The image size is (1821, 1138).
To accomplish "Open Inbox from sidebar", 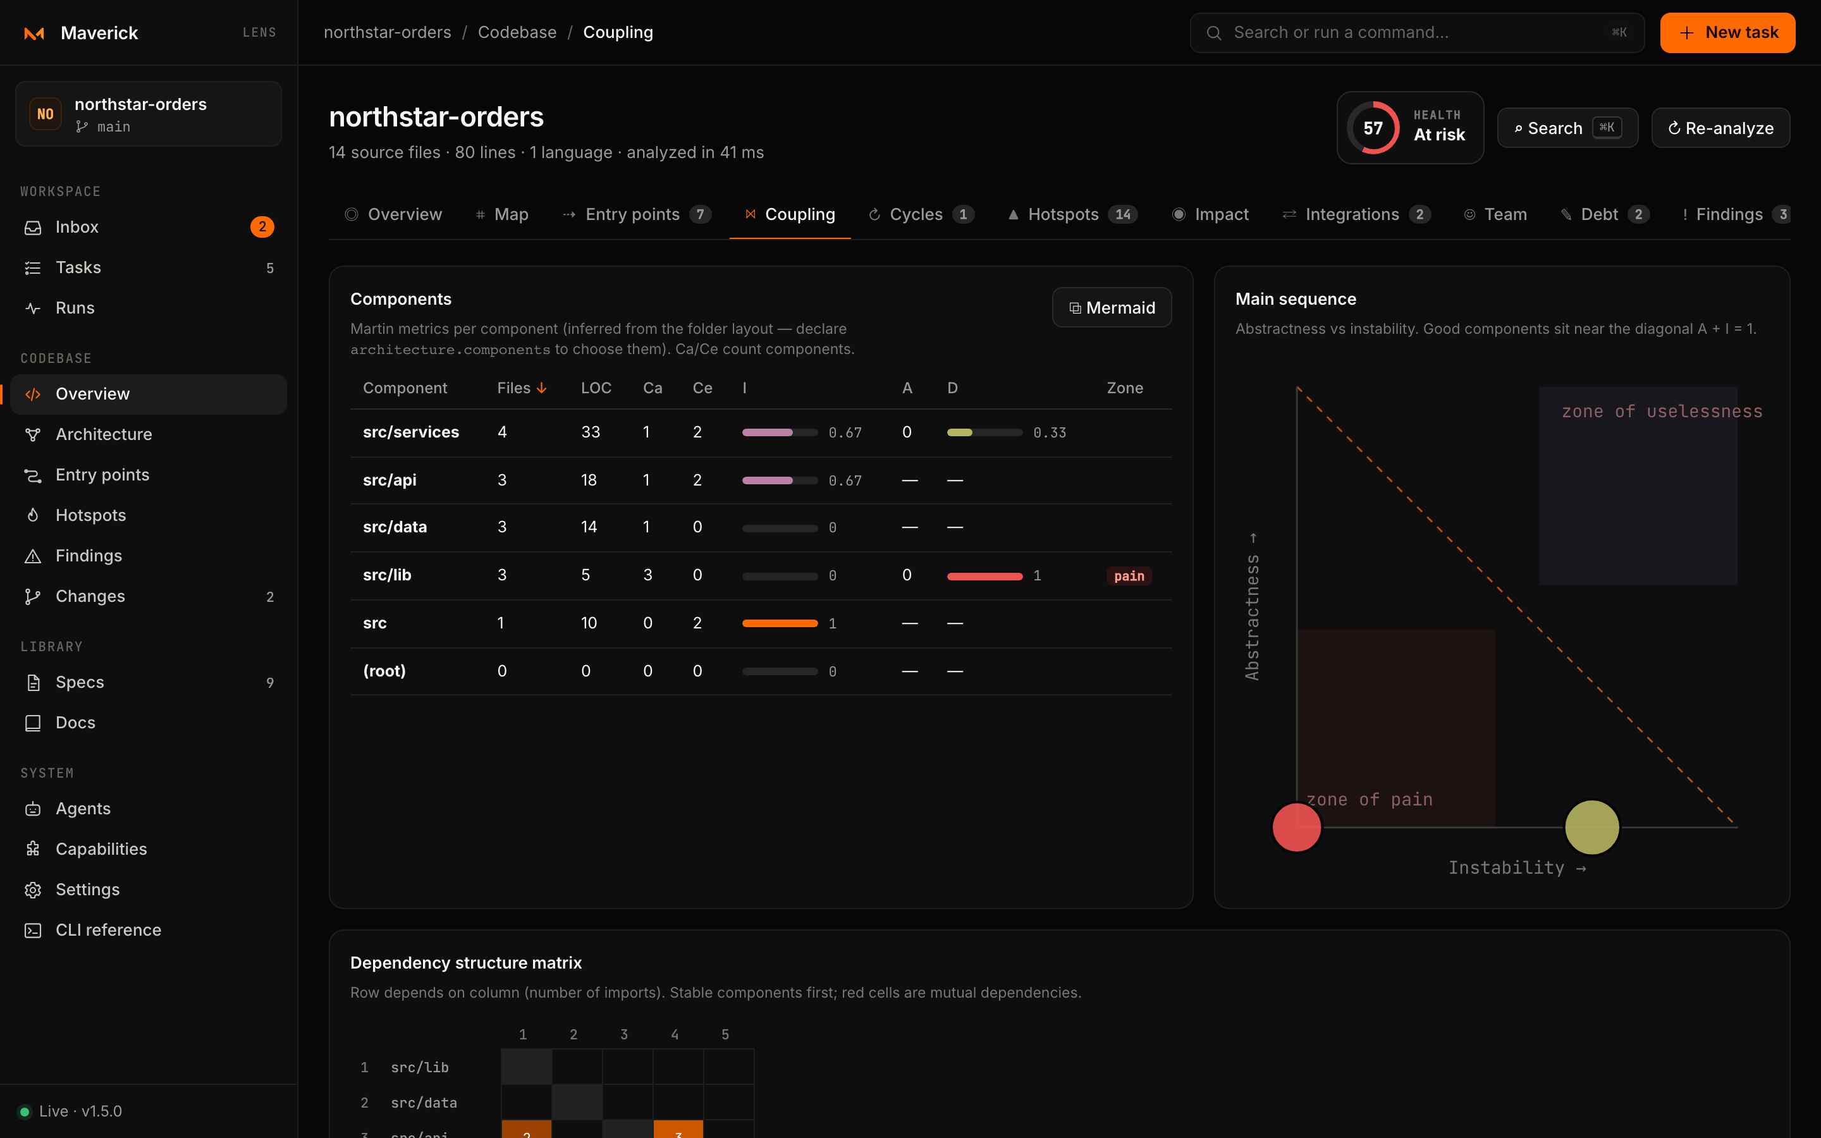I will click(148, 226).
